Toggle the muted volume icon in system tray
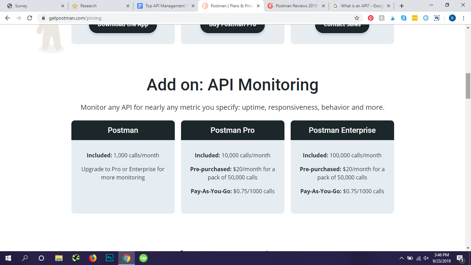This screenshot has height=265, width=471. [x=426, y=258]
